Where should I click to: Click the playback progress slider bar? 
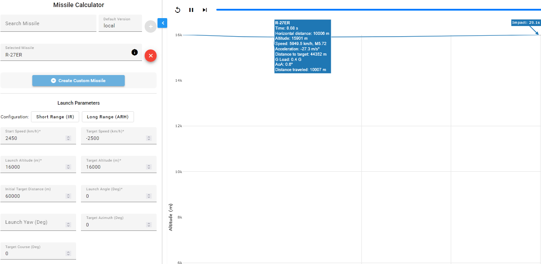pos(376,10)
